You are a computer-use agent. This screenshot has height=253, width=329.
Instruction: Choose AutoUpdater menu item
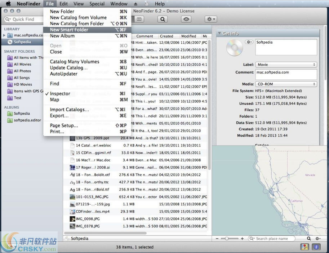click(87, 74)
